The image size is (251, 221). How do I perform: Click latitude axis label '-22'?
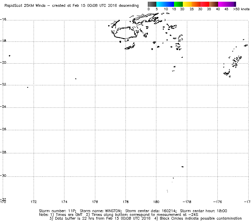3,84
